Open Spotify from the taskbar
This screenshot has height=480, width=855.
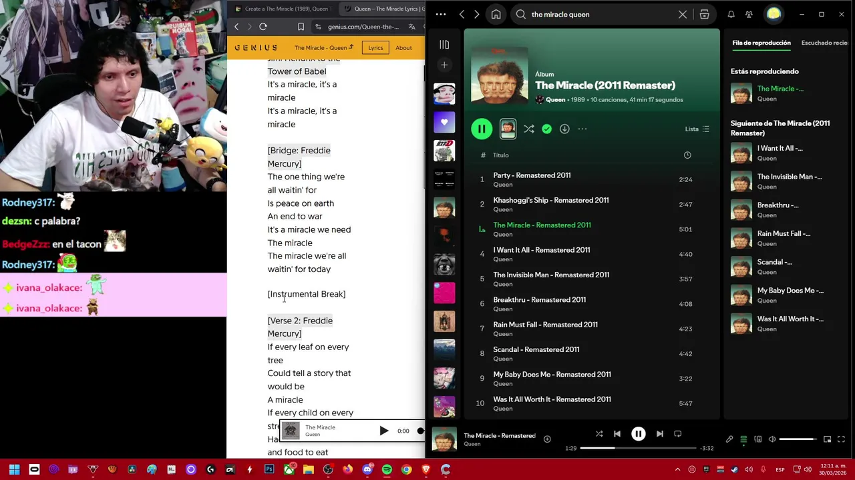point(387,469)
